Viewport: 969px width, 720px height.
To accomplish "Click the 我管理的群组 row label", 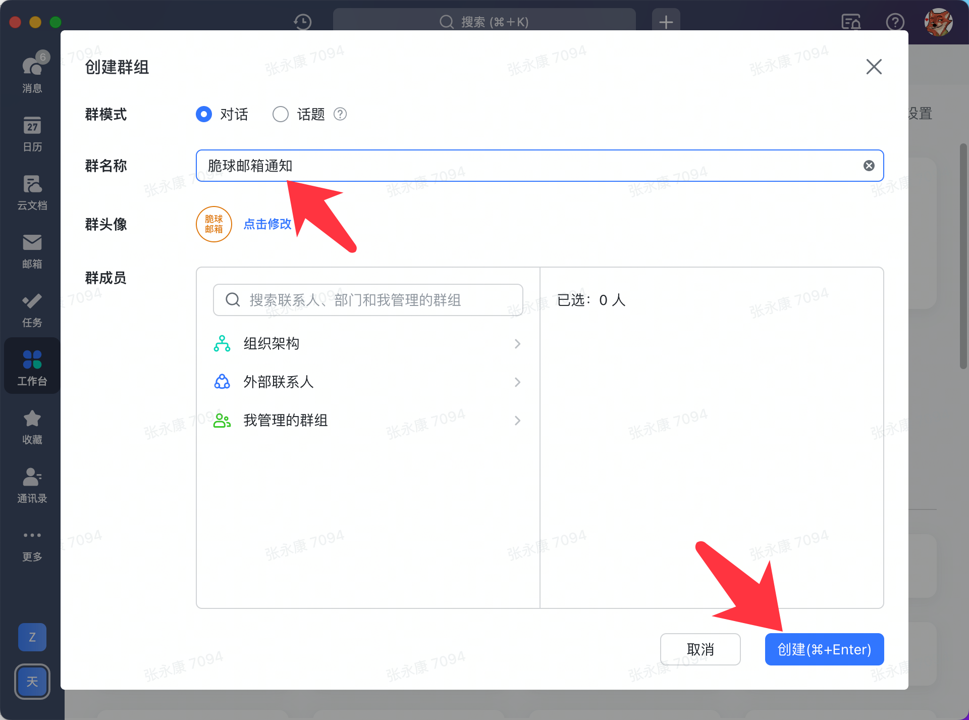I will [286, 421].
